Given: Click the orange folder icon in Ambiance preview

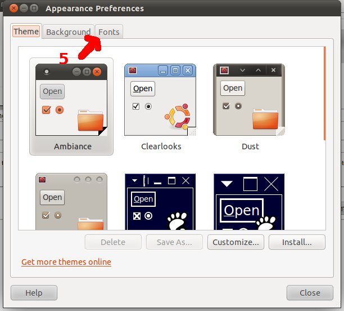Looking at the screenshot, I should (x=90, y=121).
